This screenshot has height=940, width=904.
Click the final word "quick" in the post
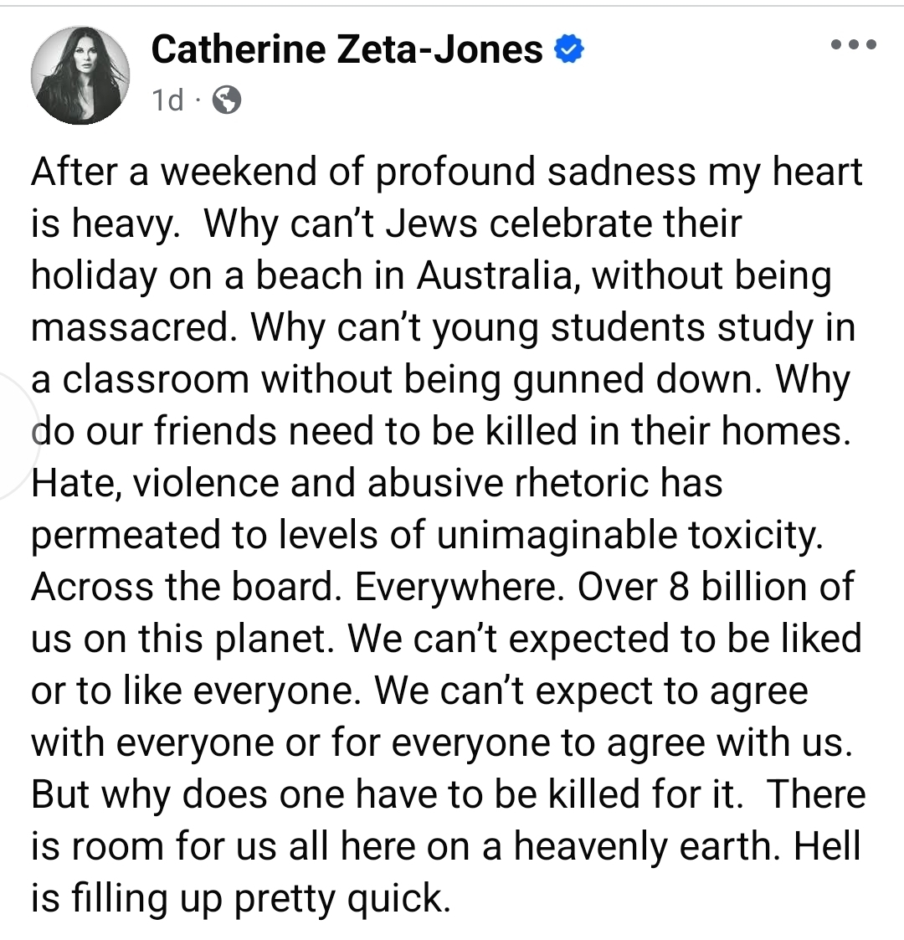pos(402,898)
